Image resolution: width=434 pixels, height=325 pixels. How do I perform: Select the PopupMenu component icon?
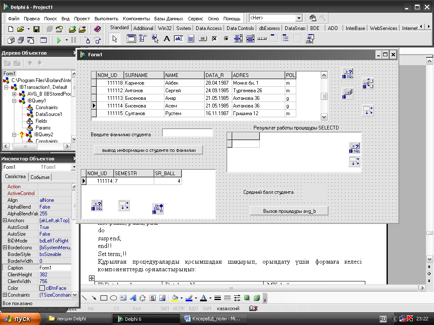click(155, 39)
